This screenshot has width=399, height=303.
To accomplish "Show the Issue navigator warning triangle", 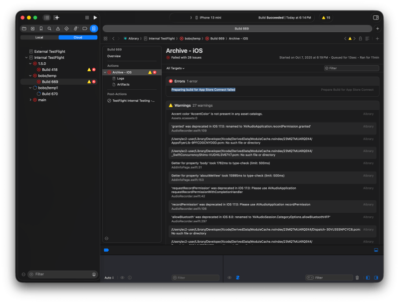I will coord(58,28).
